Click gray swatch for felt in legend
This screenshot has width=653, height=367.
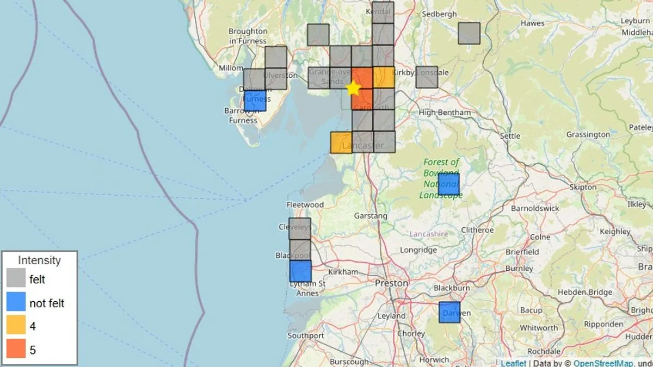tap(16, 278)
